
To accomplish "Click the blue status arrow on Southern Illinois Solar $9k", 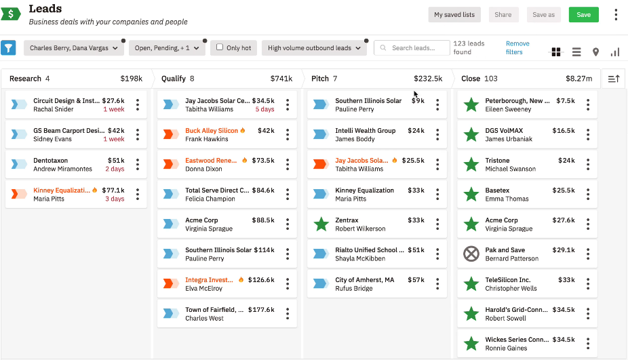I will click(x=320, y=105).
